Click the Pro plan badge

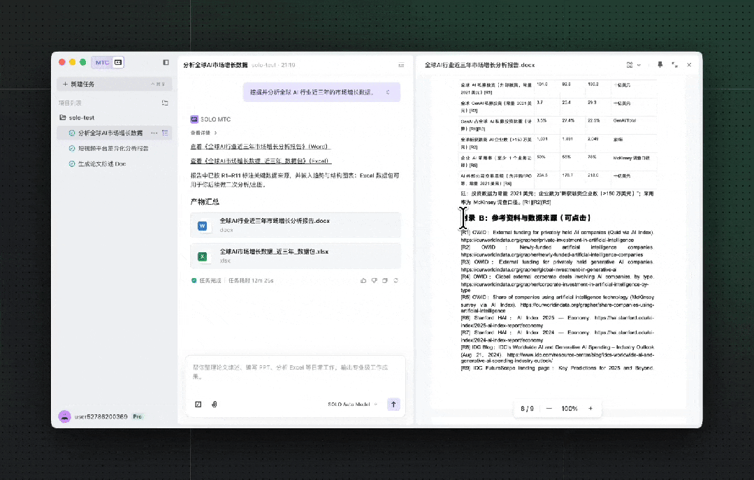(138, 416)
